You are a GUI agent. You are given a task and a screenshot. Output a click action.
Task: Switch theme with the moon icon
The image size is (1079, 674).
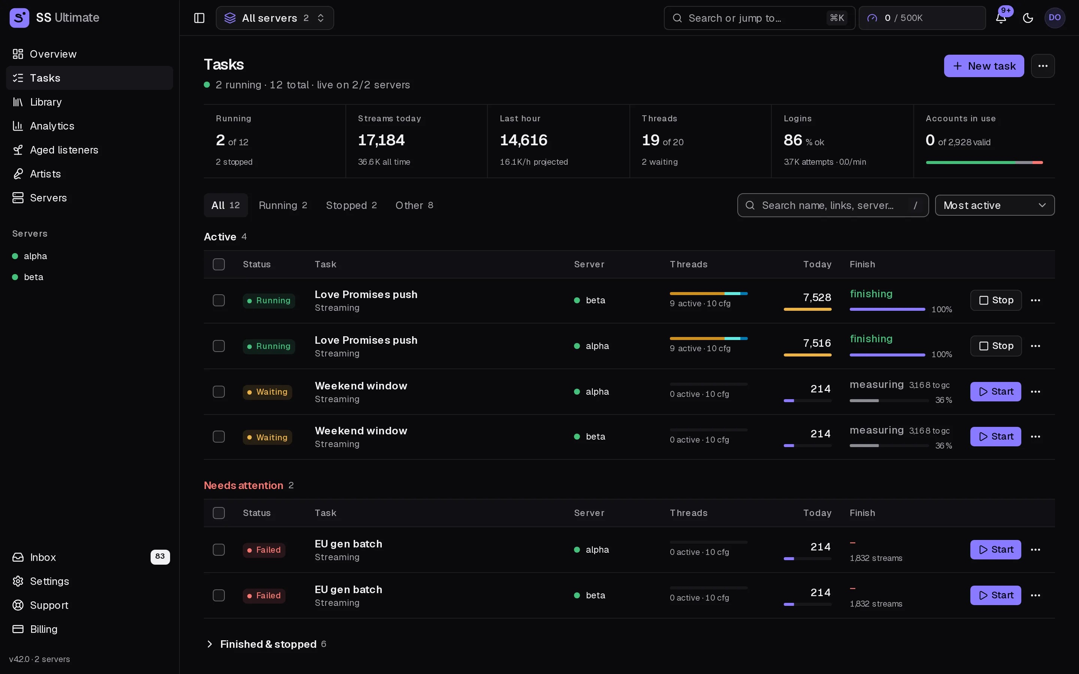click(1028, 18)
